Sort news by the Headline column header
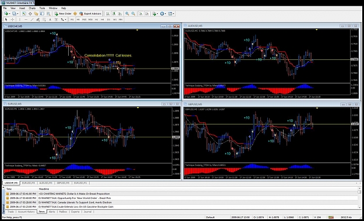 198,189
